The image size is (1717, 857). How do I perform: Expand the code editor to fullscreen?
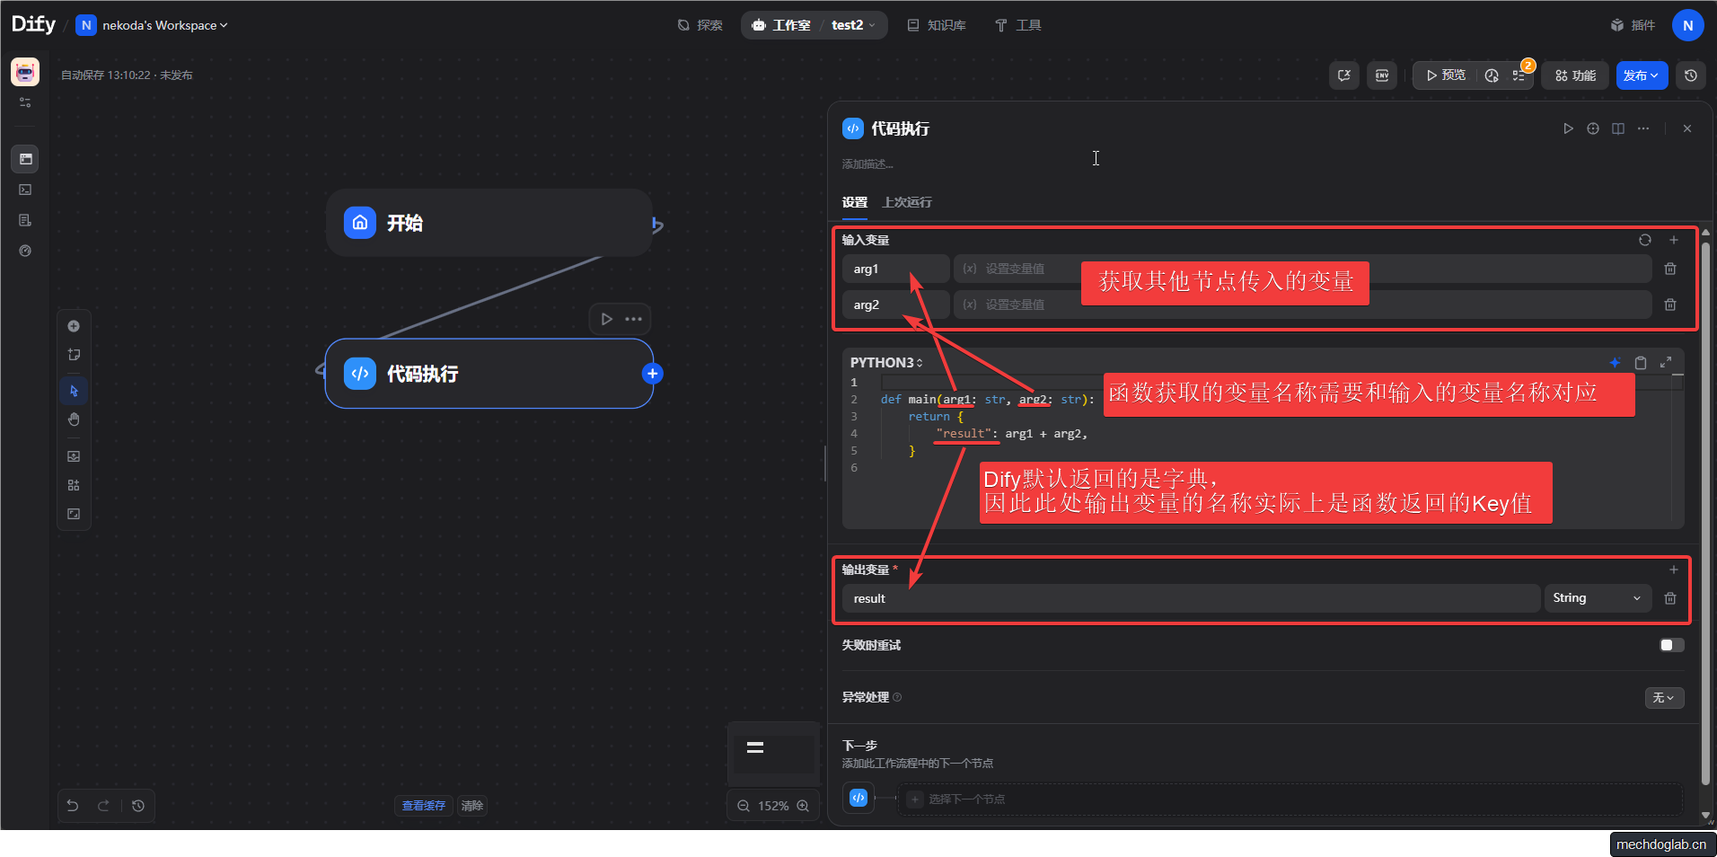pyautogui.click(x=1667, y=363)
